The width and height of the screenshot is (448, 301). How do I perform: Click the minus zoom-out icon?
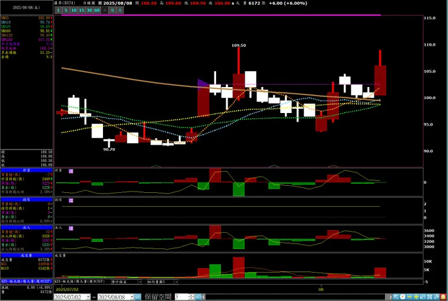(x=409, y=297)
